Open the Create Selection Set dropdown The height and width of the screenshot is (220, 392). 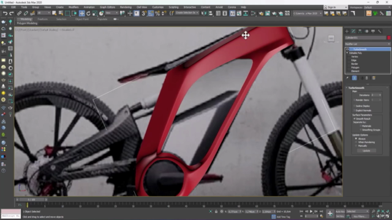point(187,13)
